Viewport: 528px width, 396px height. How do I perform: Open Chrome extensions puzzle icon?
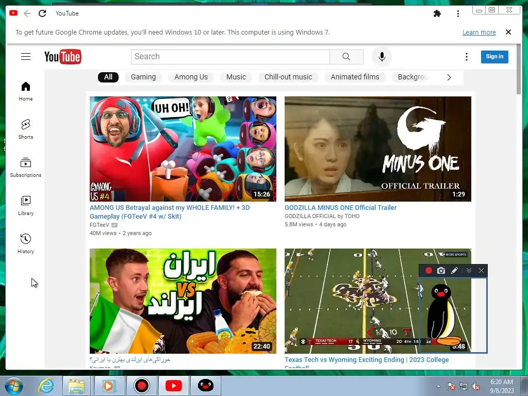point(437,13)
